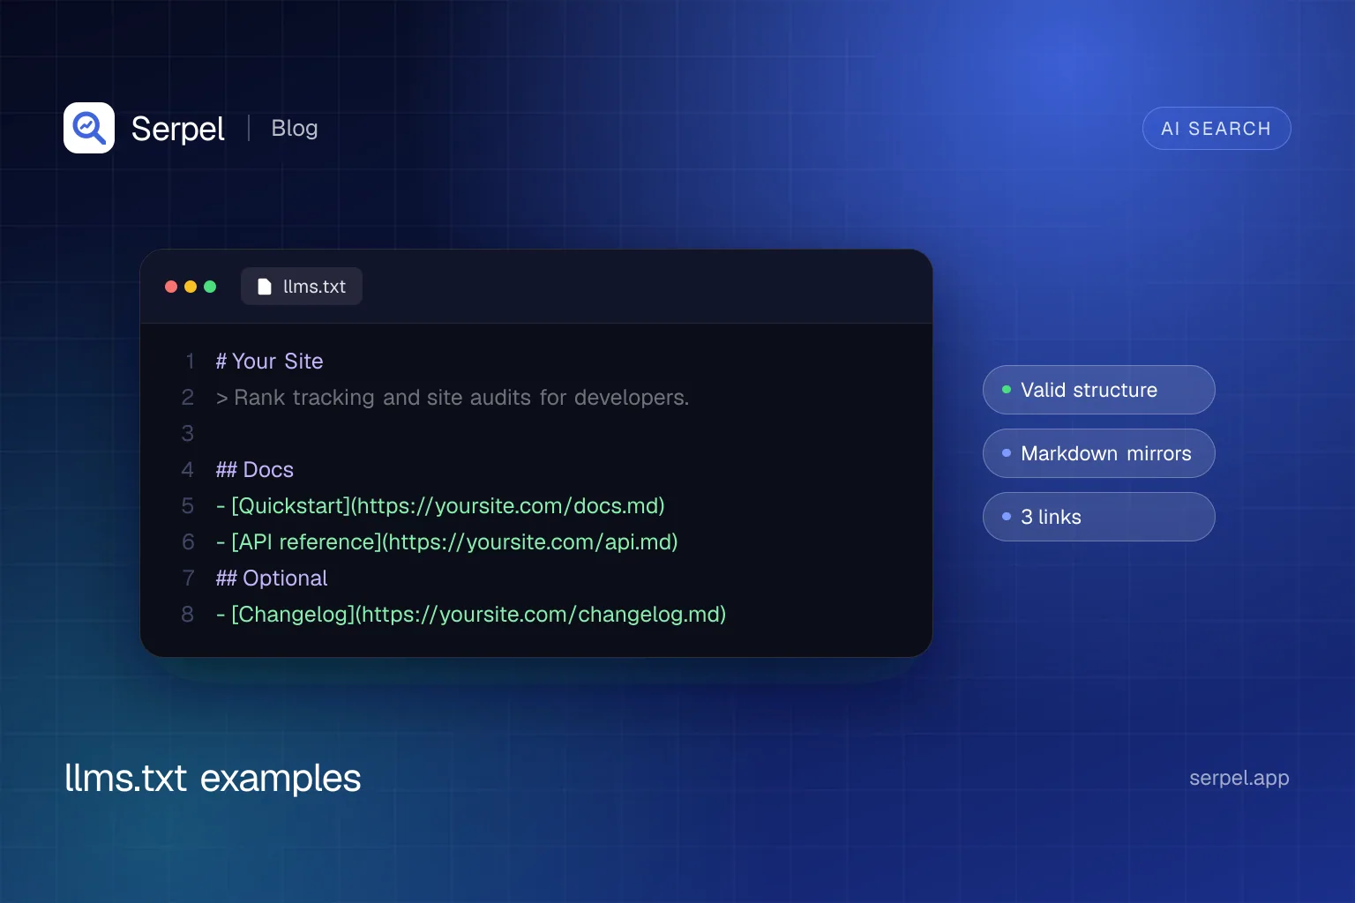Click the green maximize dot in the code window
Viewport: 1355px width, 903px height.
(210, 287)
